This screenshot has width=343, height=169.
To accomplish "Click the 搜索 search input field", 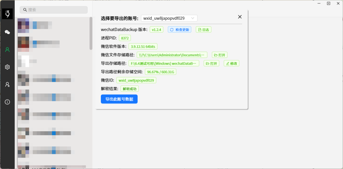I will pyautogui.click(x=54, y=10).
